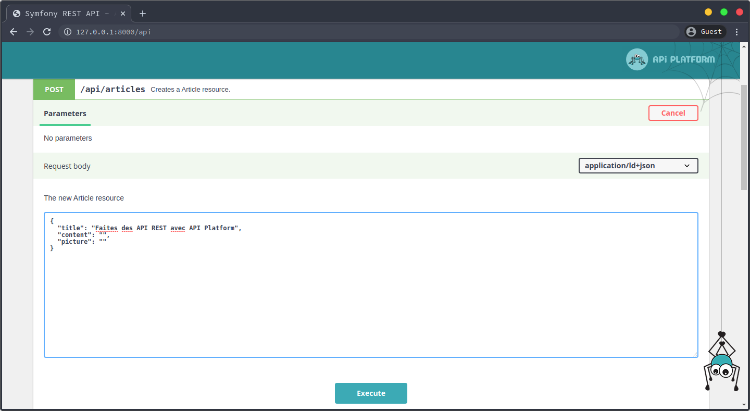Click the address bar URL field
This screenshot has width=750, height=411.
tap(365, 32)
